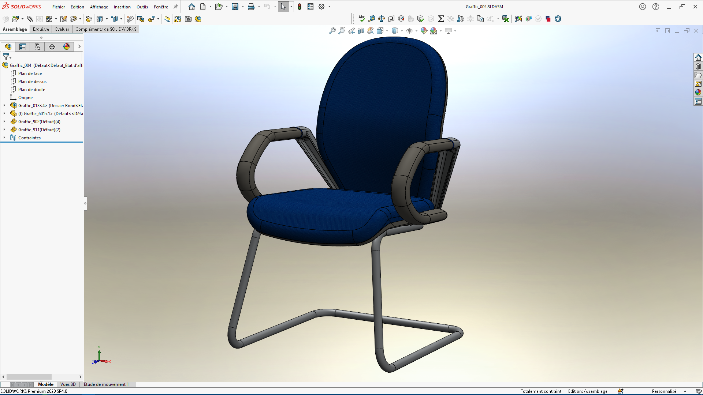Open Options via the gear icon
703x395 pixels.
click(x=321, y=7)
